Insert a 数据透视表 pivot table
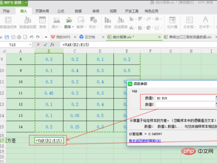Image resolution: width=217 pixels, height=163 pixels. [8, 22]
